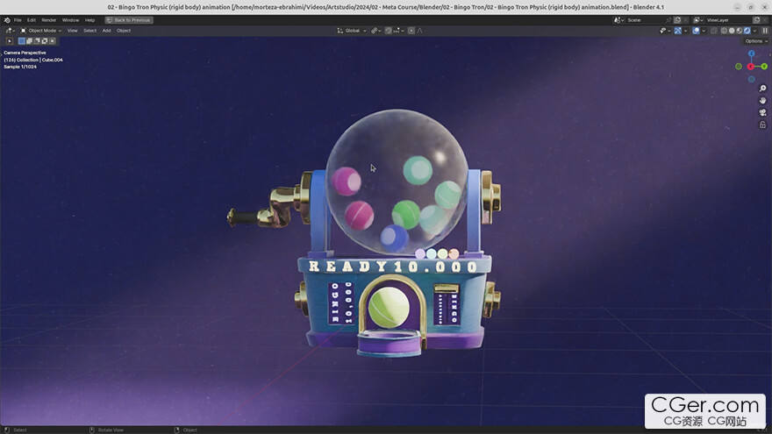Screen dimensions: 772x434
Task: Click the Back to Previous button
Action: [x=129, y=19]
